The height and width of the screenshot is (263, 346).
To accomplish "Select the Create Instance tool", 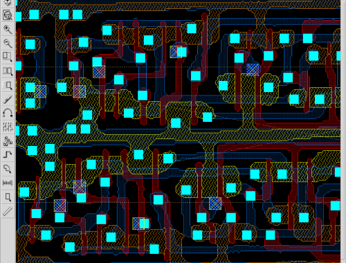I will [8, 141].
